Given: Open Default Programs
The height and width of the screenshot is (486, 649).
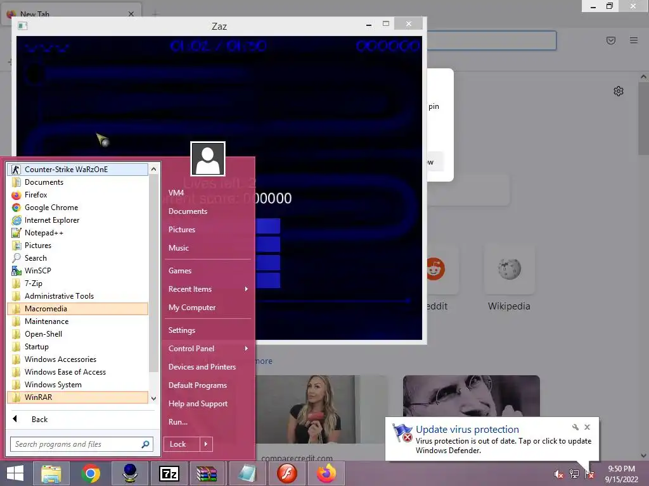Looking at the screenshot, I should click(208, 385).
